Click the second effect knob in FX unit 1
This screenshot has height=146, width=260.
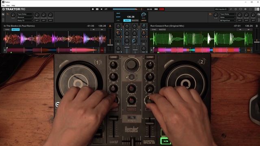[x=44, y=15]
